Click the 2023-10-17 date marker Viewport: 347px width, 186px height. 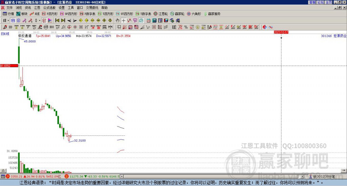coord(281,32)
